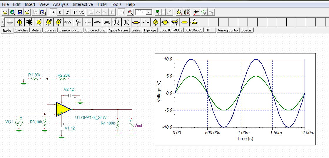The image size is (329, 158).
Task: Switch to the Optoelectronic tab
Action: click(x=96, y=30)
